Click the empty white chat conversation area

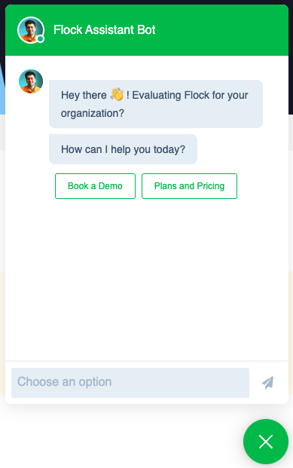[147, 277]
